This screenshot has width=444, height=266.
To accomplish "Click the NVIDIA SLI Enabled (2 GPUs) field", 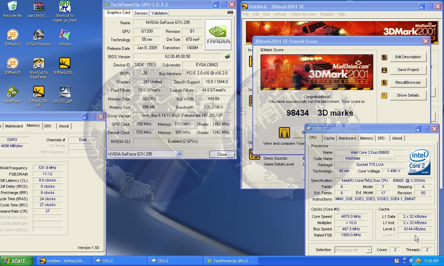I will click(182, 141).
